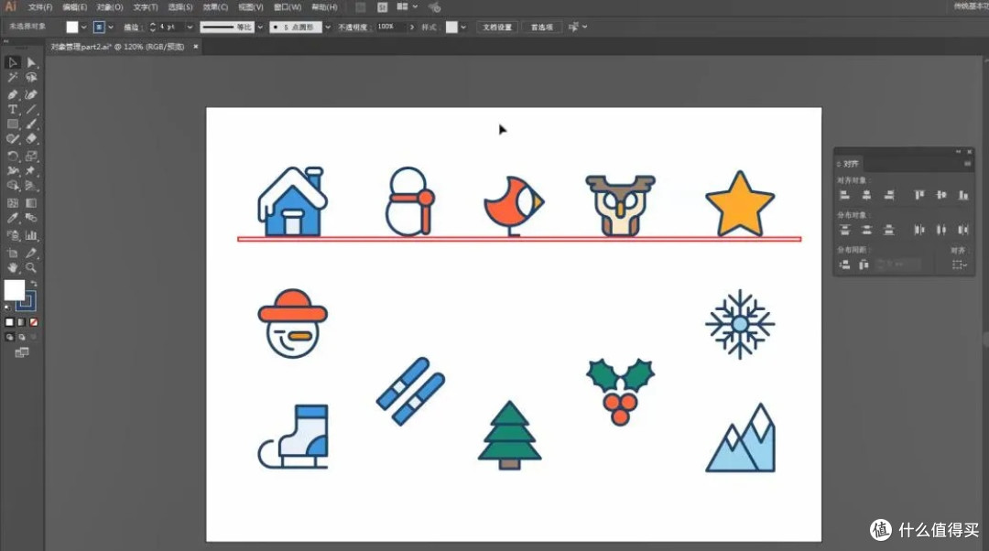
Task: Select the Paintbrush tool
Action: [31, 124]
